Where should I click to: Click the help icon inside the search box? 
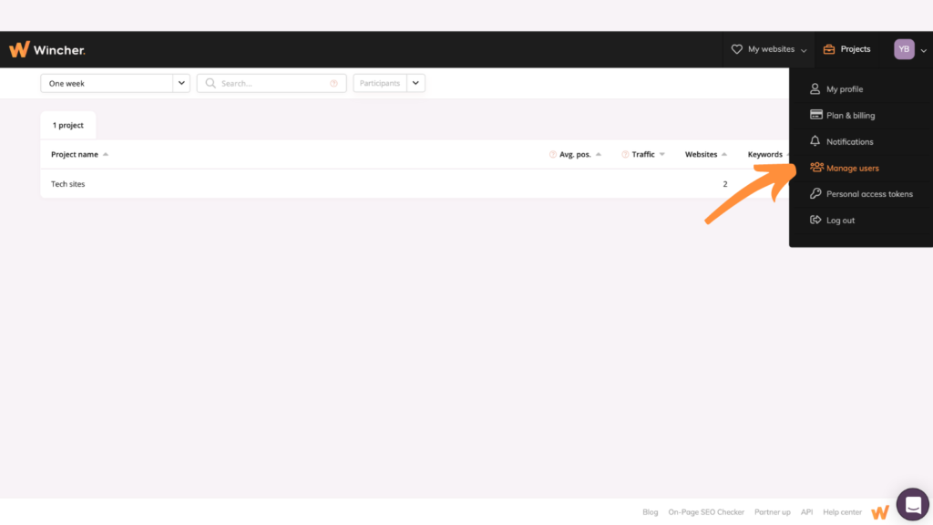click(333, 83)
